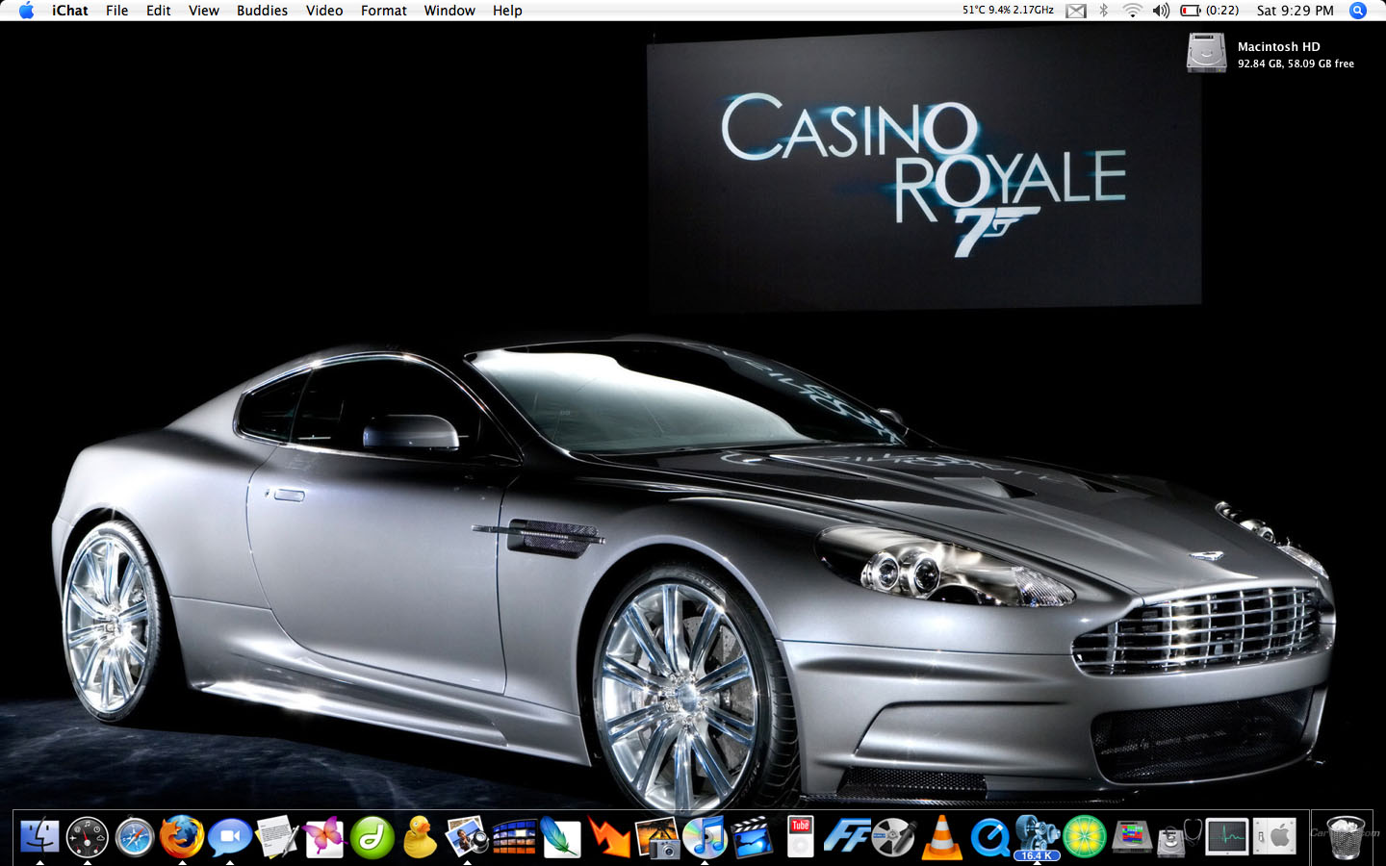Click the Spotlight search icon

(1358, 11)
